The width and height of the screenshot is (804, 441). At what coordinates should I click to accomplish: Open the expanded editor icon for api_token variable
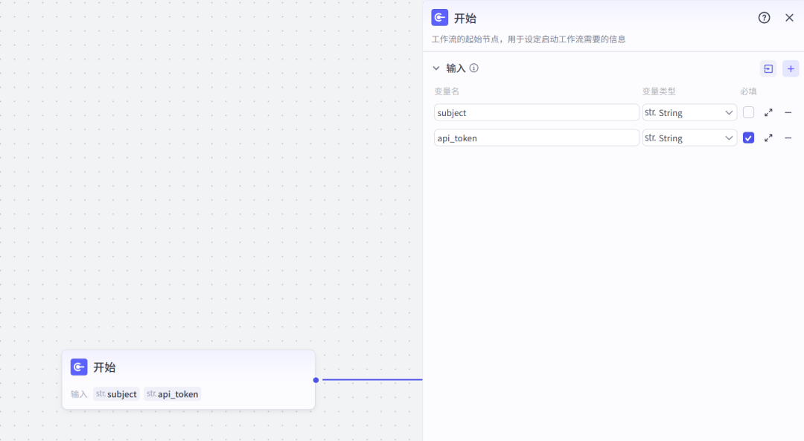click(x=768, y=138)
